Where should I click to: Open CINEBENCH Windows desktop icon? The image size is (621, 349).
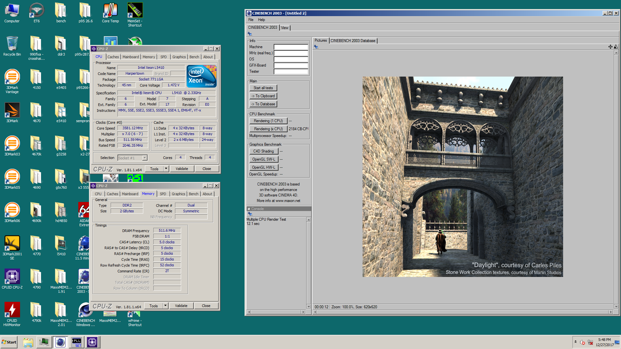86,314
